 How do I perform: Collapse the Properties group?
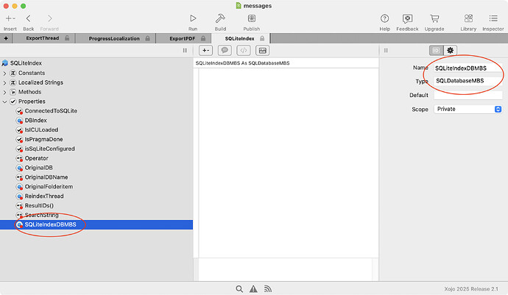click(x=4, y=102)
